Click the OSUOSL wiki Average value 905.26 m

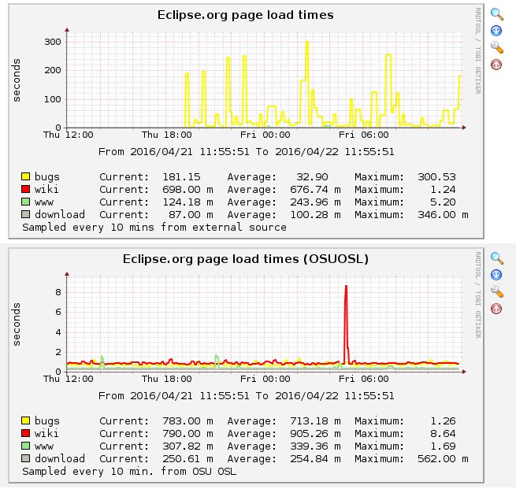coord(315,433)
